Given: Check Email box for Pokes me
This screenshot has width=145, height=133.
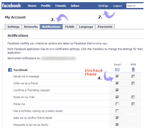Looking at the screenshot, I should click(117, 104).
